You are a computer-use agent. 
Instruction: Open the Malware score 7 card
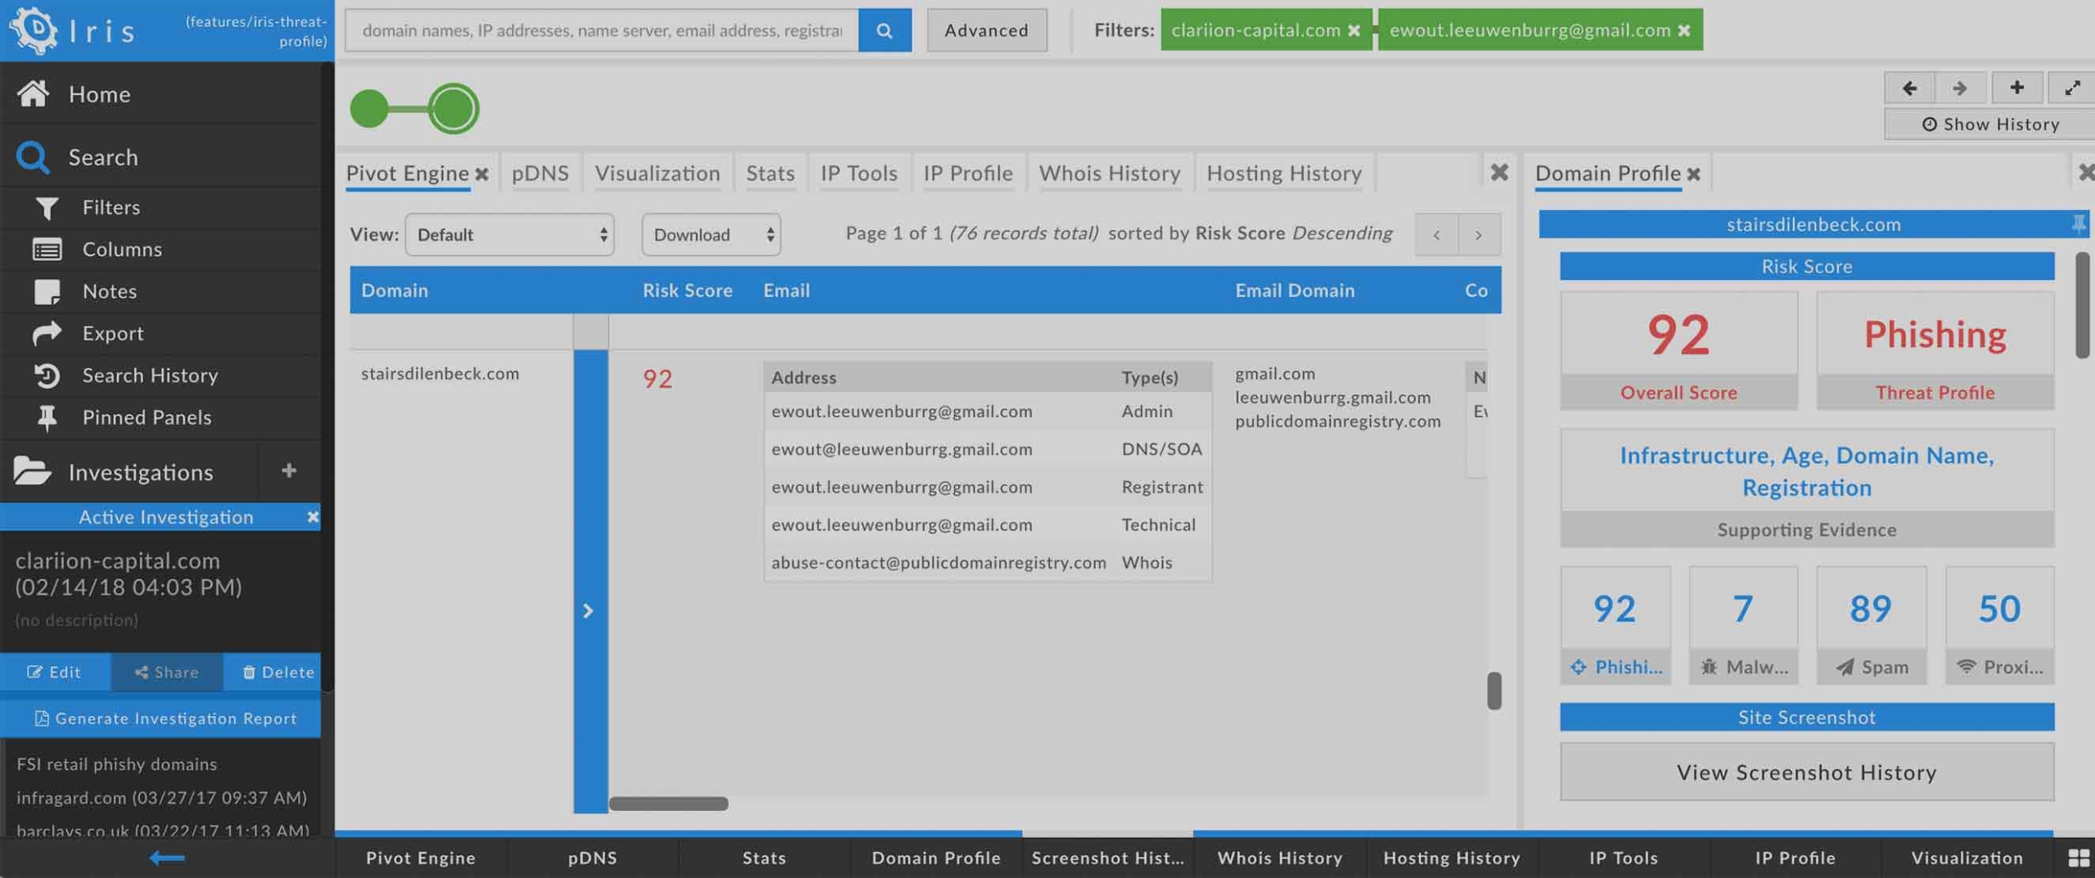coord(1743,625)
